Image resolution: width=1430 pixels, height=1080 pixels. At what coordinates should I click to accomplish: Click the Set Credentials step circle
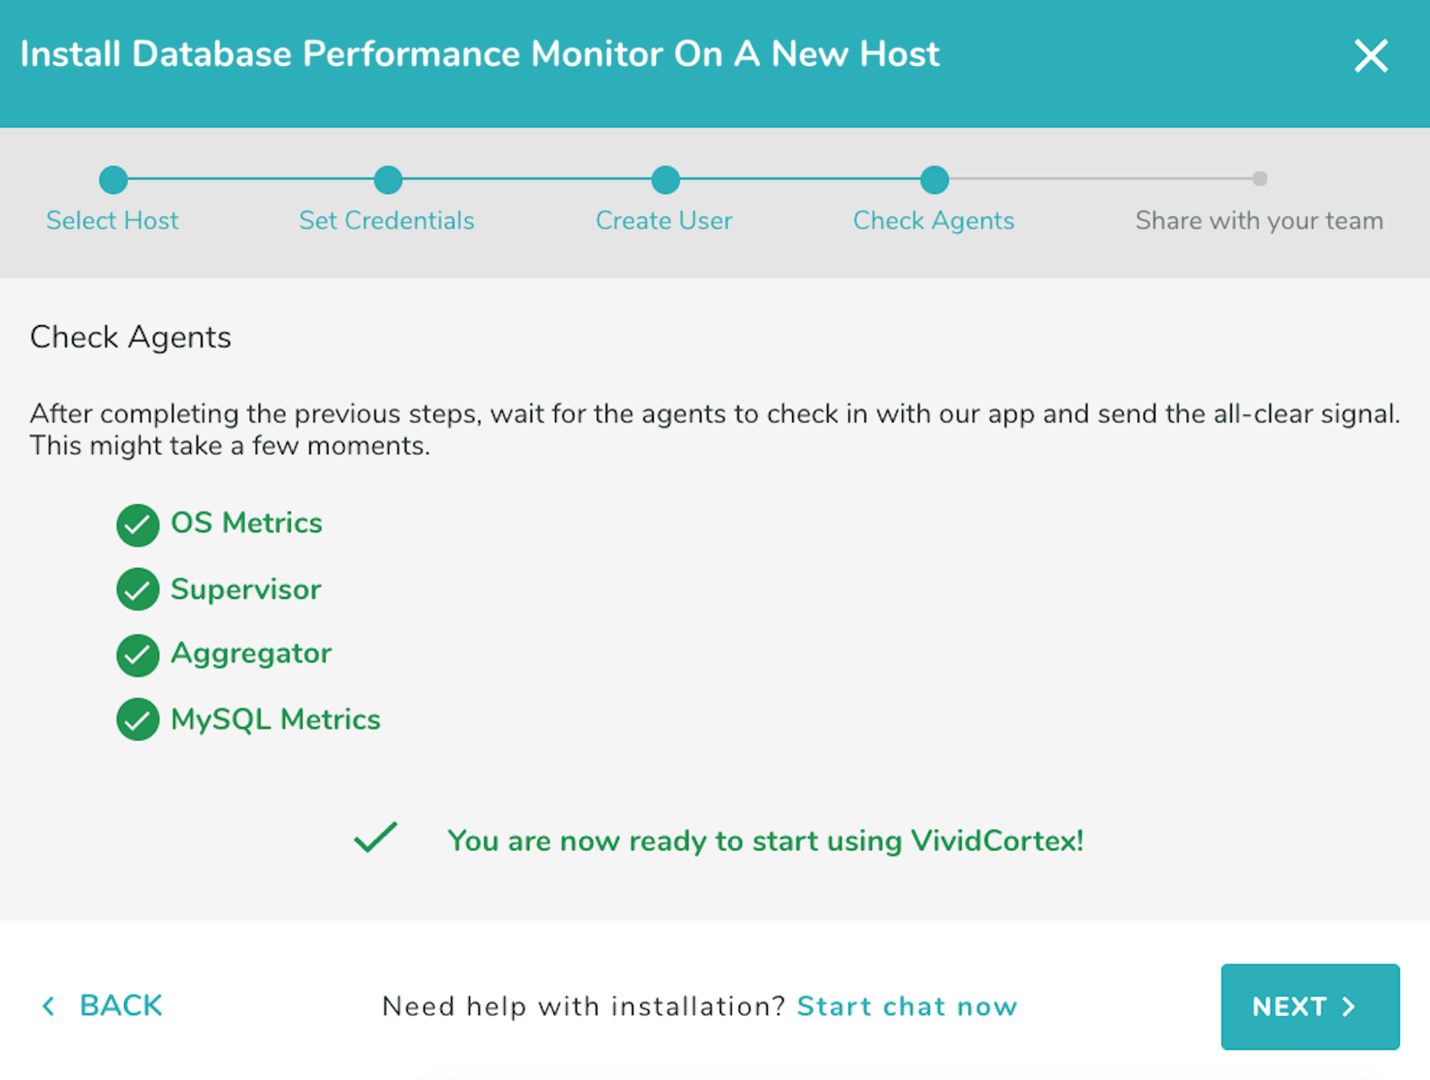[387, 180]
